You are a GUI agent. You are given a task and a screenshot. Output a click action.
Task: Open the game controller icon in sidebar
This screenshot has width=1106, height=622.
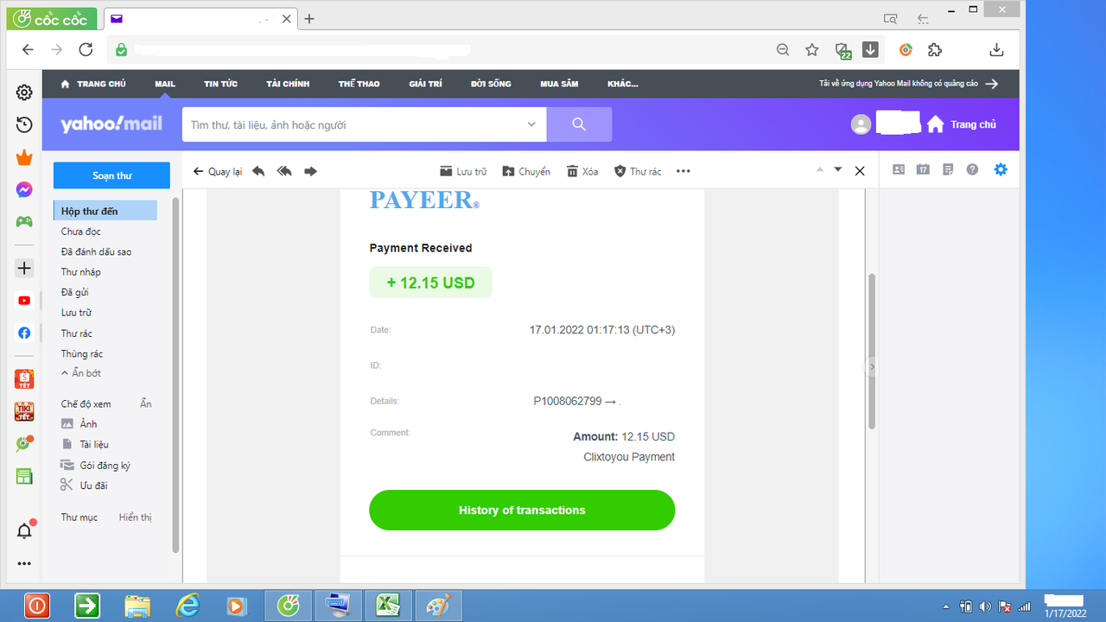click(x=24, y=222)
